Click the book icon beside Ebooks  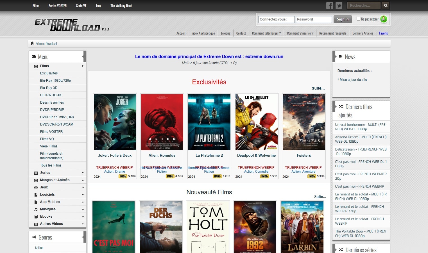pyautogui.click(x=36, y=217)
